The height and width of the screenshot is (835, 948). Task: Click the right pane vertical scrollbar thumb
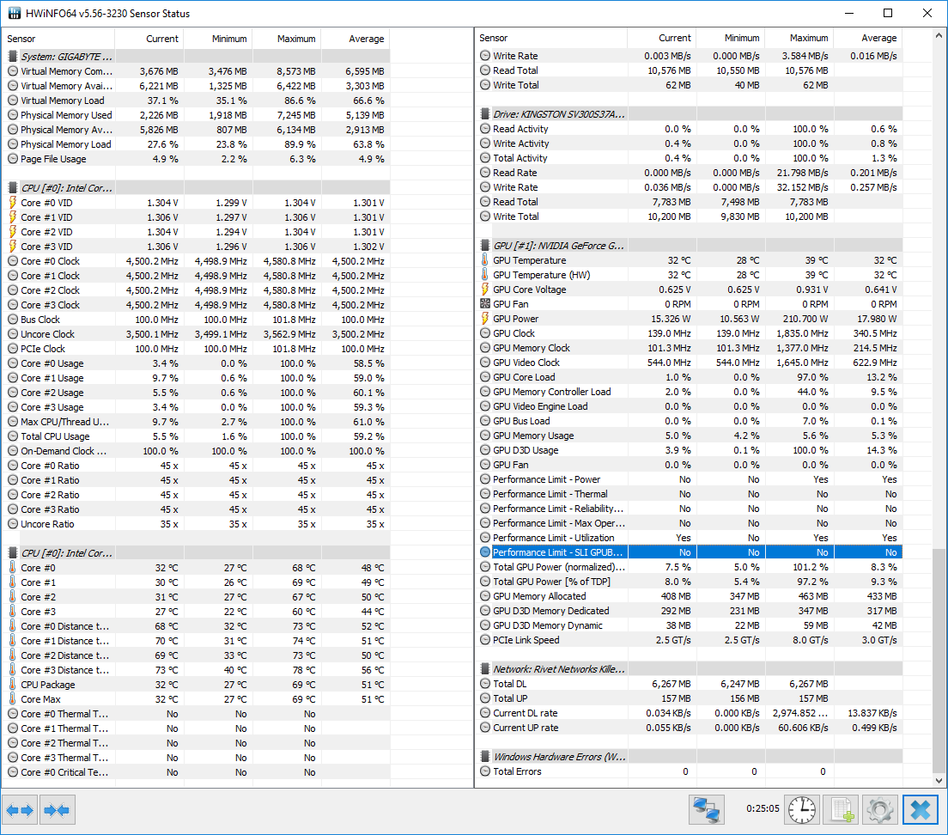tap(939, 661)
